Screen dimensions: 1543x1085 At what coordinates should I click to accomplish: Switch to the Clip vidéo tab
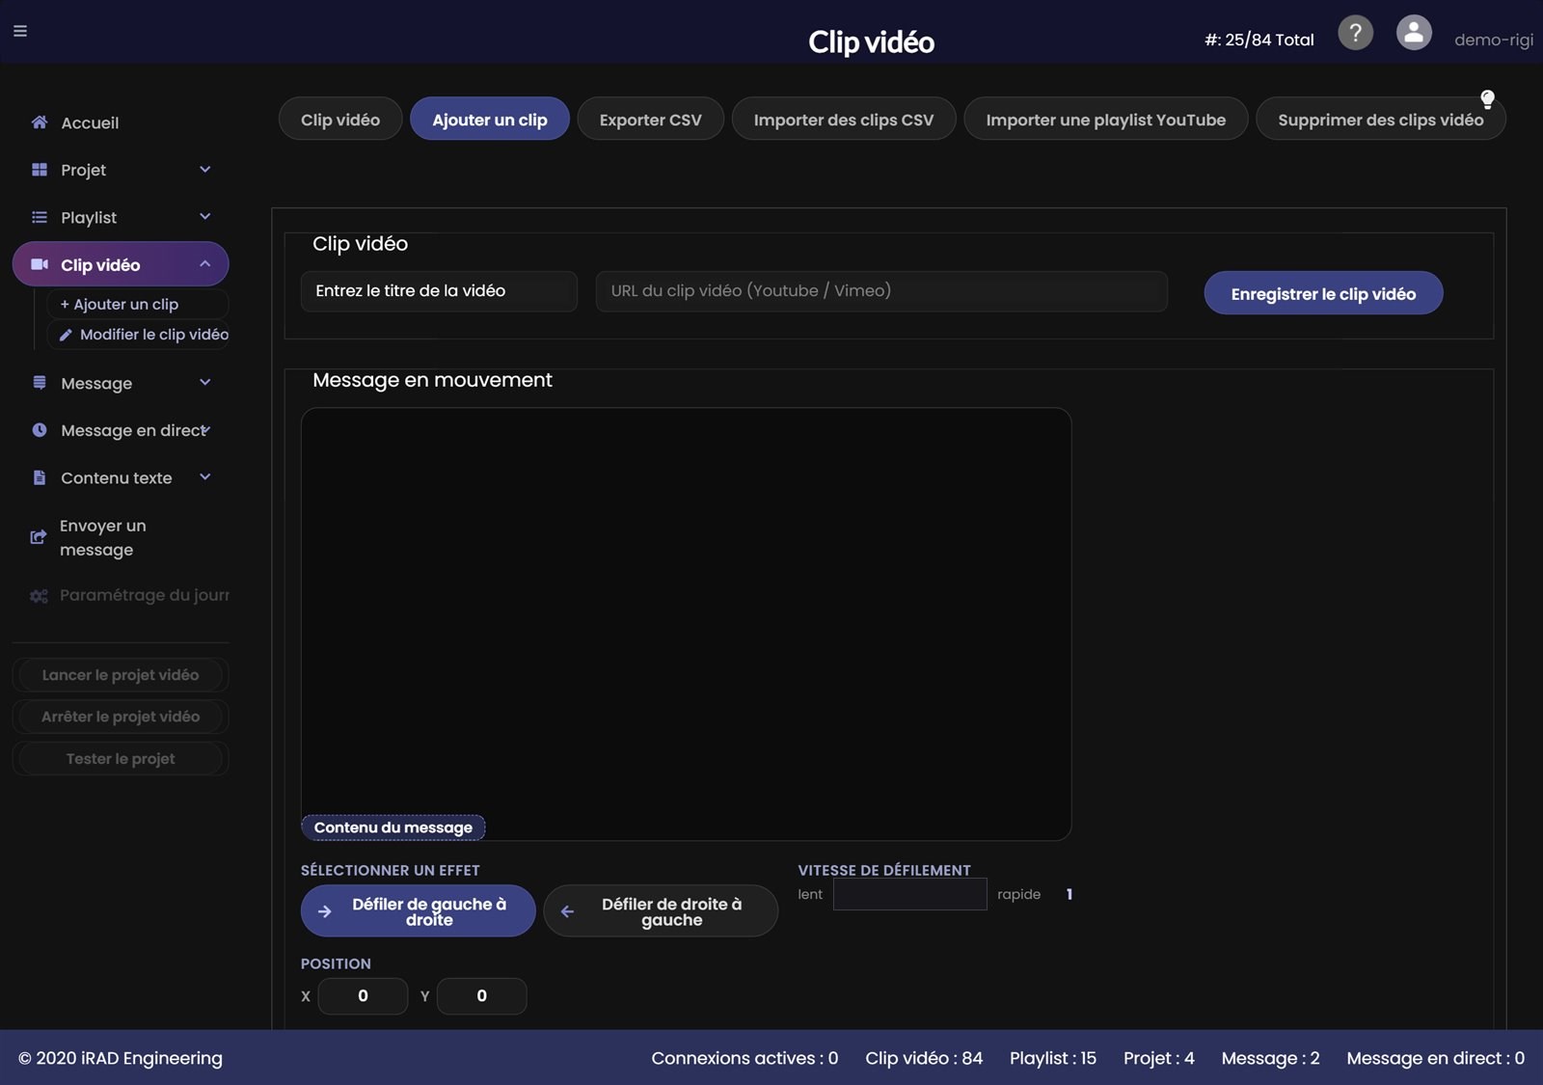(x=340, y=120)
